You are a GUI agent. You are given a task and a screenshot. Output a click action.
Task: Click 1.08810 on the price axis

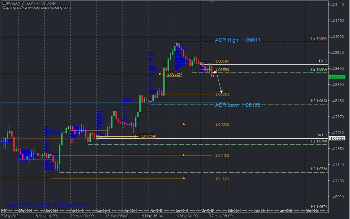click(337, 53)
